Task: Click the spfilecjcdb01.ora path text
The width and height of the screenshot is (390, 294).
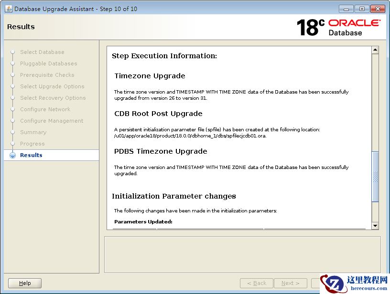Action: [190, 136]
